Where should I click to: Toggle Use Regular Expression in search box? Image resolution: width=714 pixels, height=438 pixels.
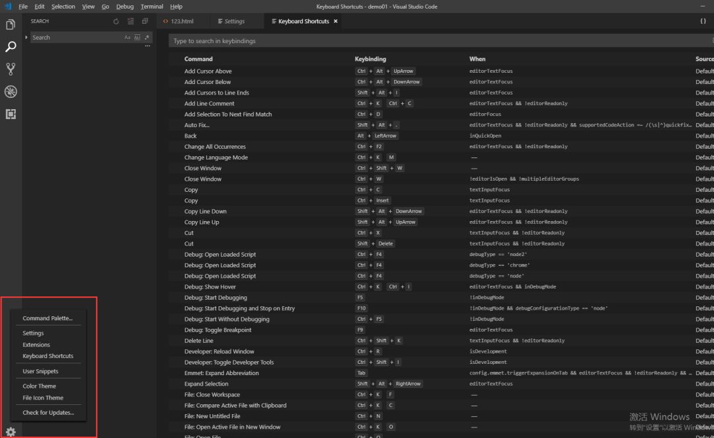(x=147, y=38)
